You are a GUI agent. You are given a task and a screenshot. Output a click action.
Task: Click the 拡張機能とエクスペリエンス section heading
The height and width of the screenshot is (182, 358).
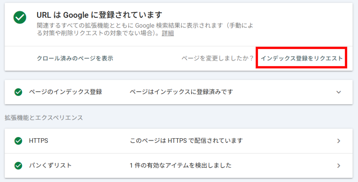coord(43,118)
